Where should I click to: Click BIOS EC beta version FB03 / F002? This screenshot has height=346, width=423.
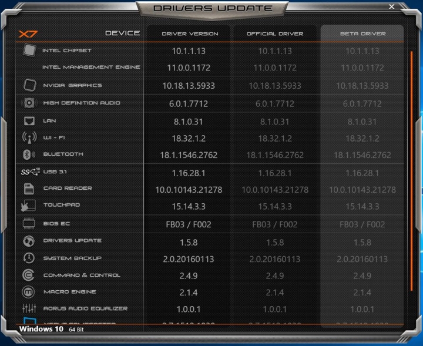point(362,224)
